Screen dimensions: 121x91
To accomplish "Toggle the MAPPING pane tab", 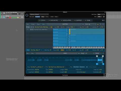I will (78, 20).
